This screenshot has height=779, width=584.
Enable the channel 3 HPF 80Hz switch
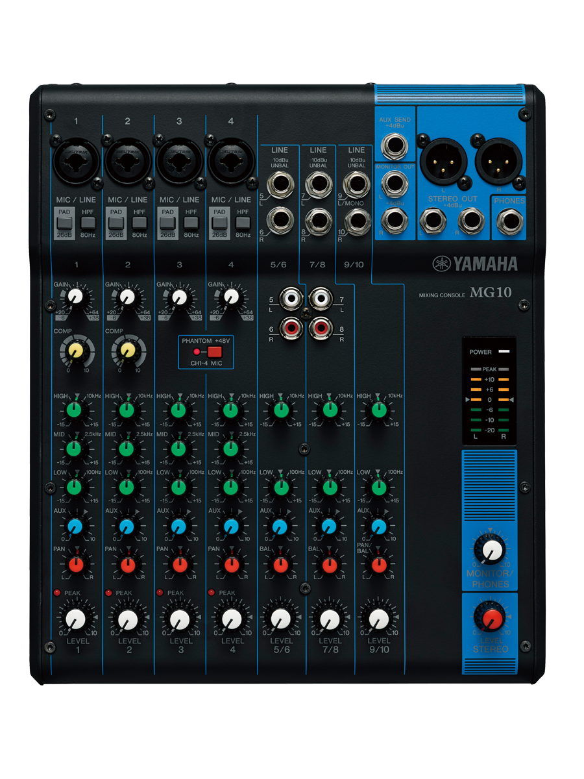point(191,223)
